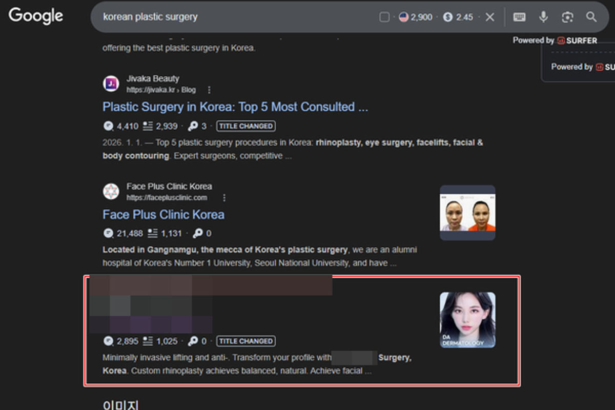Click word count icon next to 2,939
The width and height of the screenshot is (615, 410).
tap(148, 126)
